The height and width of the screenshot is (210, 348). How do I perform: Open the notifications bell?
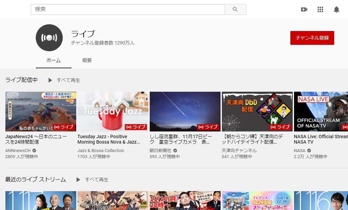pos(336,9)
